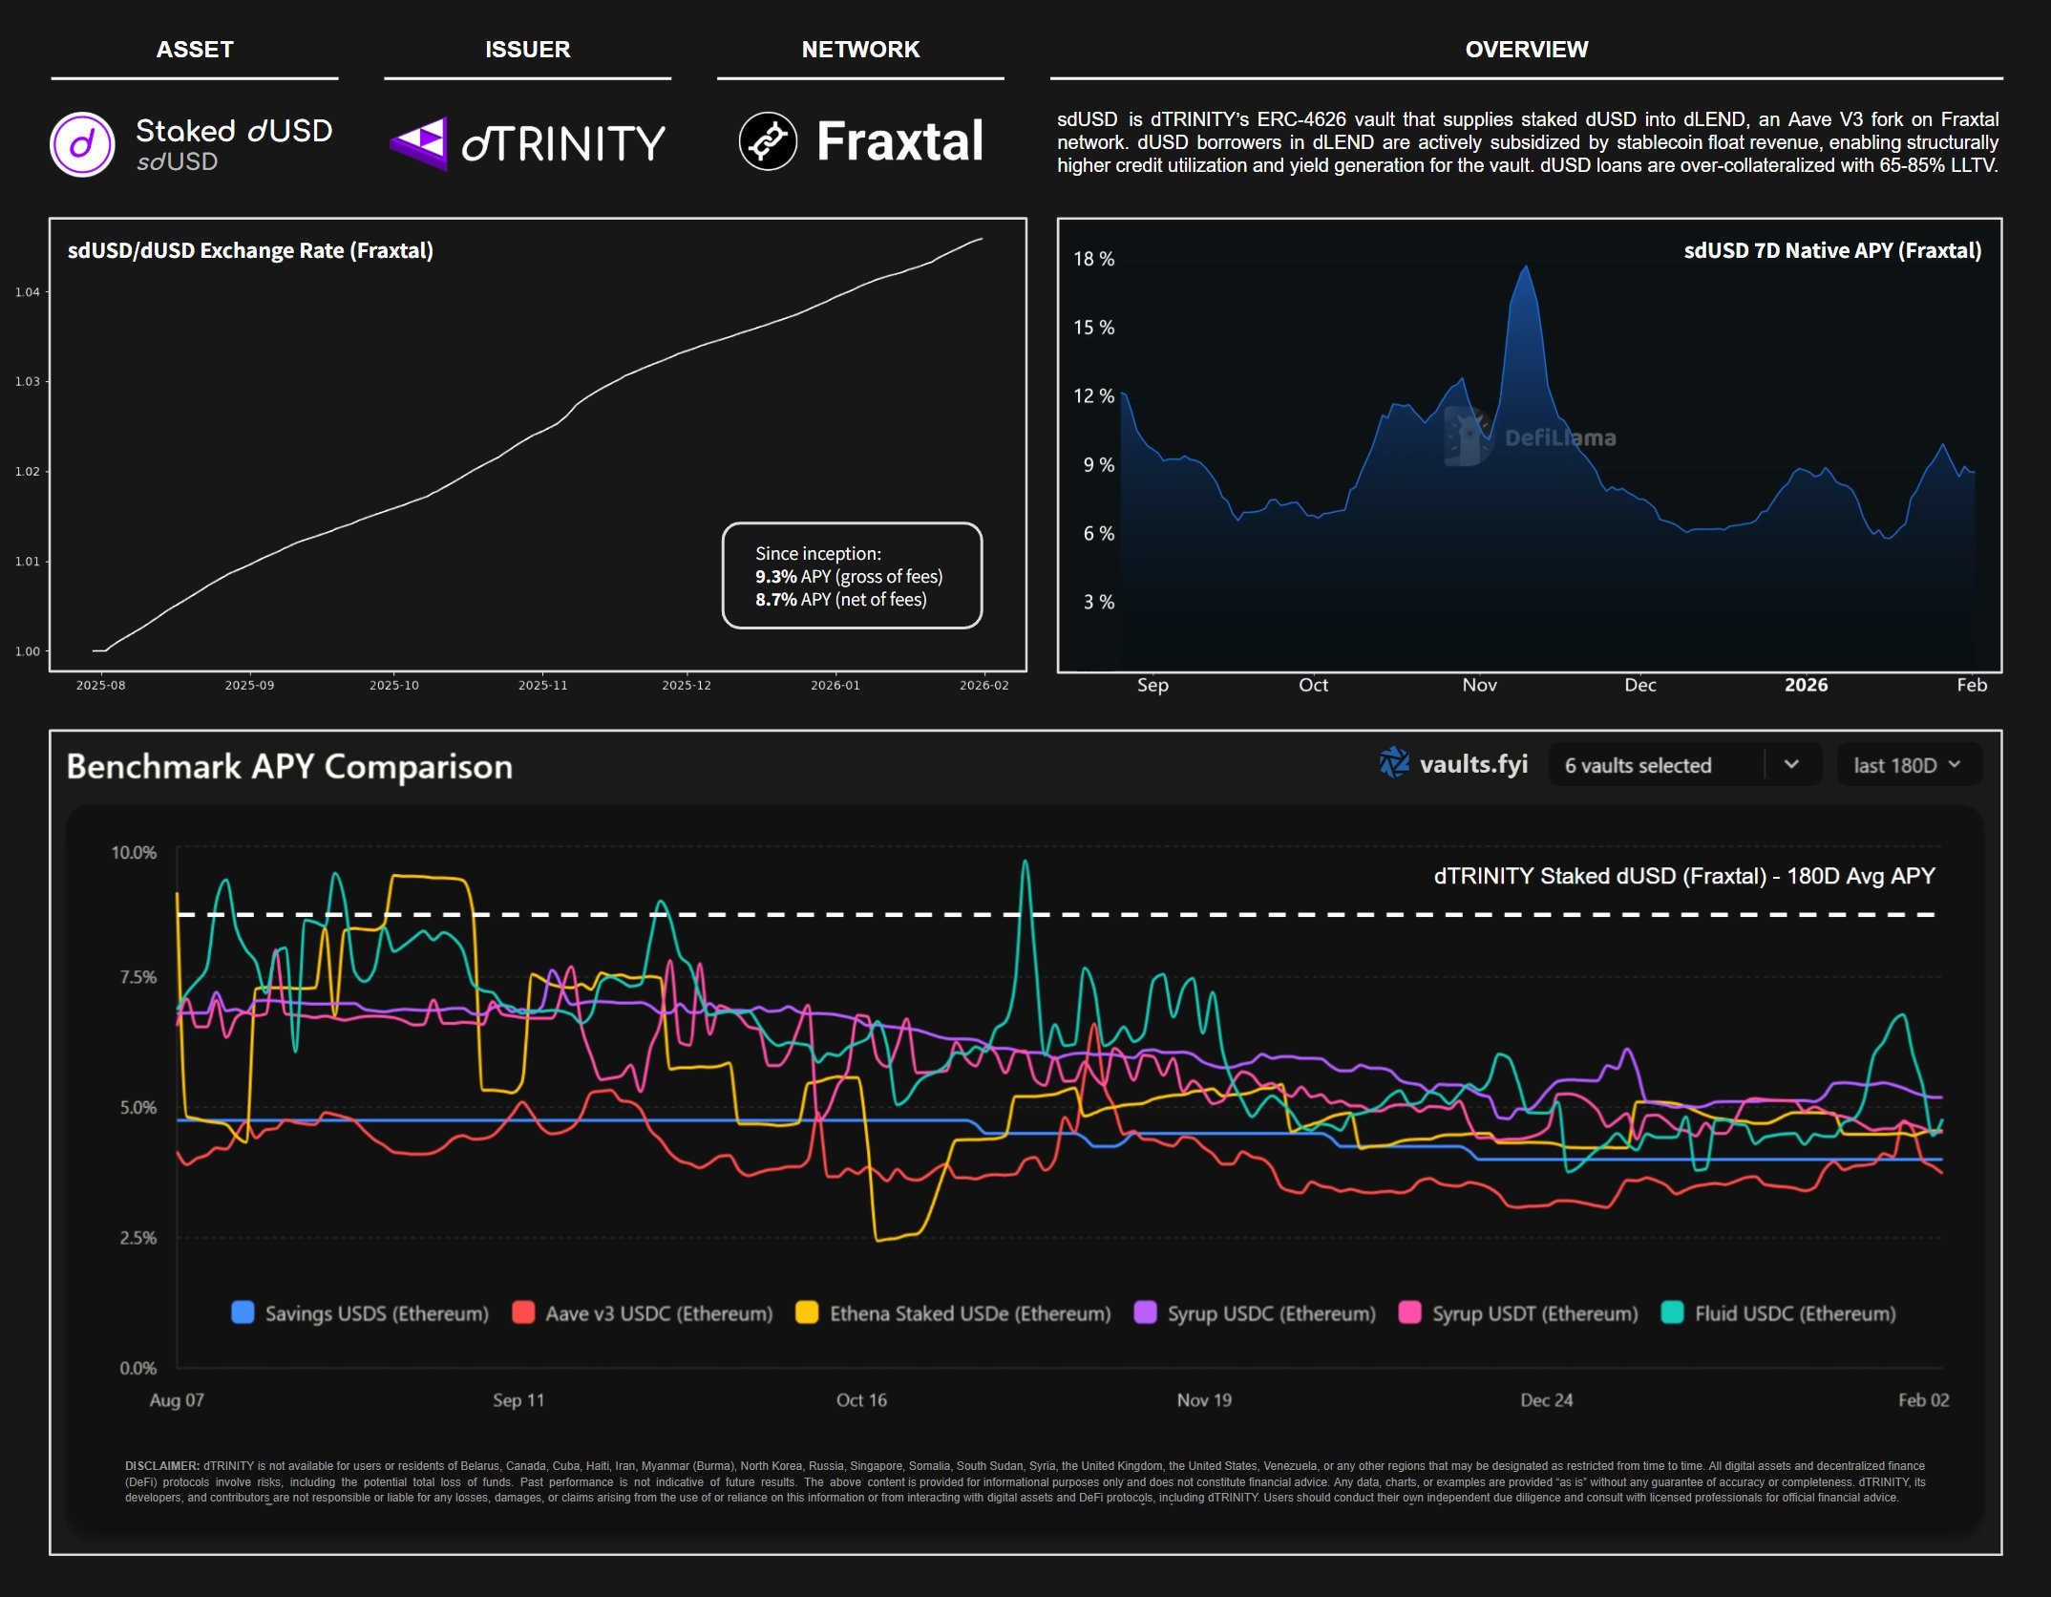Click the Fraxtal network name text
The image size is (2051, 1597).
click(899, 141)
